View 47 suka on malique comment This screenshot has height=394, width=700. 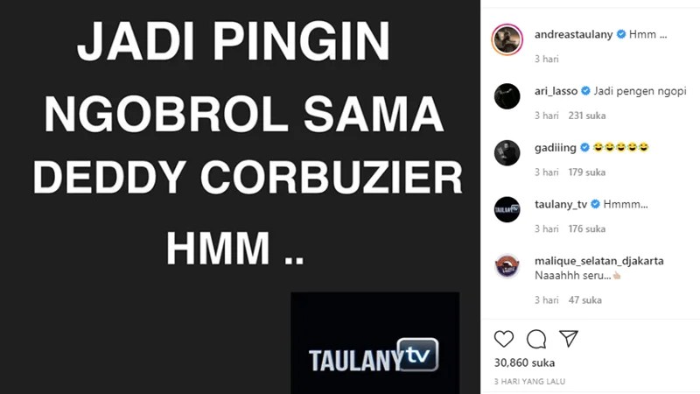click(x=585, y=300)
